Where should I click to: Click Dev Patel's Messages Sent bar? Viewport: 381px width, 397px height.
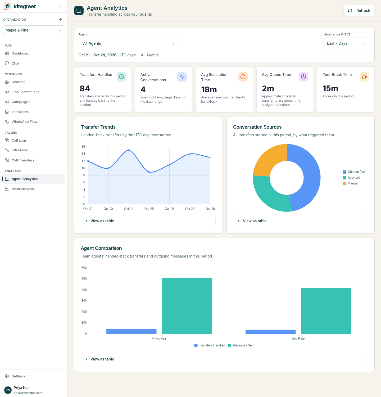point(326,311)
